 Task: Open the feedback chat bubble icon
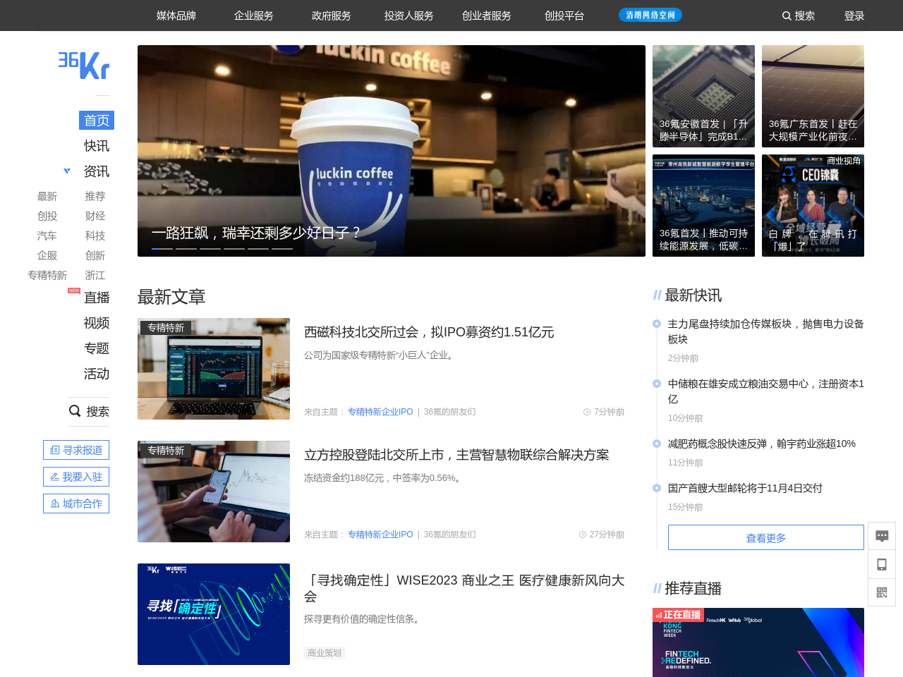(882, 536)
